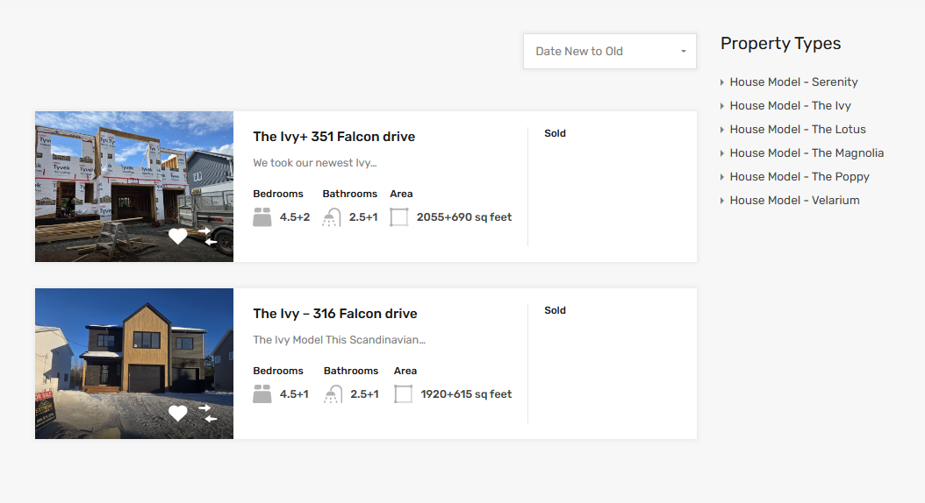The height and width of the screenshot is (503, 925).
Task: Open House Model - Velarium property type
Action: pos(794,201)
